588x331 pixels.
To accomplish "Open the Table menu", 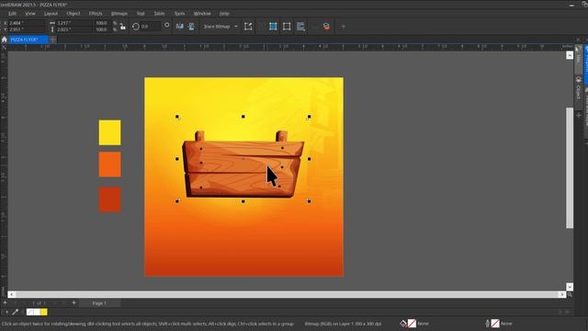I will 159,14.
